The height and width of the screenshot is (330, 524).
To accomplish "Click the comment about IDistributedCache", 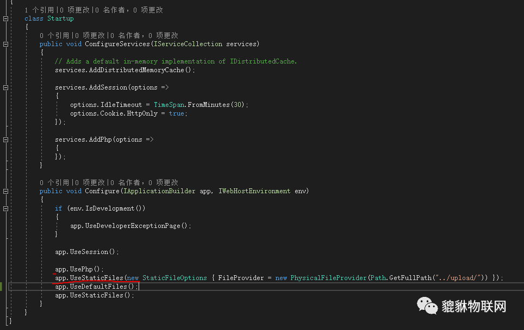I will [x=176, y=61].
